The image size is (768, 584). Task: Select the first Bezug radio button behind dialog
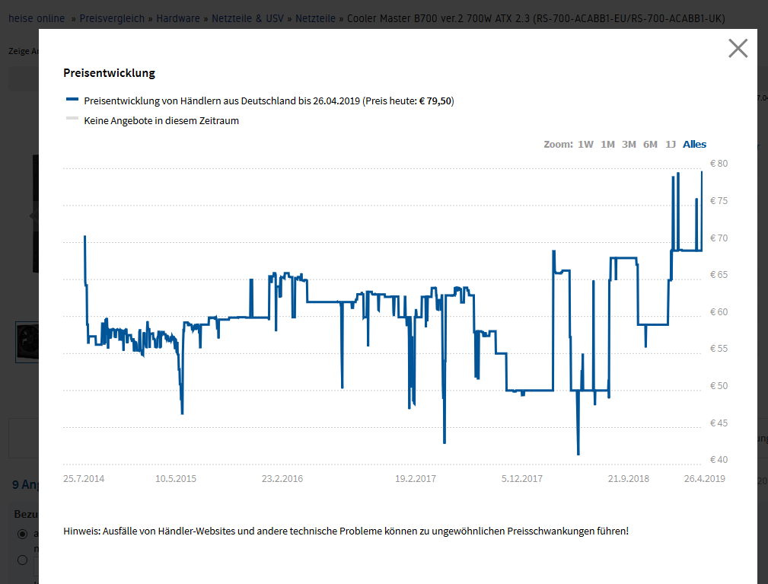pyautogui.click(x=23, y=534)
